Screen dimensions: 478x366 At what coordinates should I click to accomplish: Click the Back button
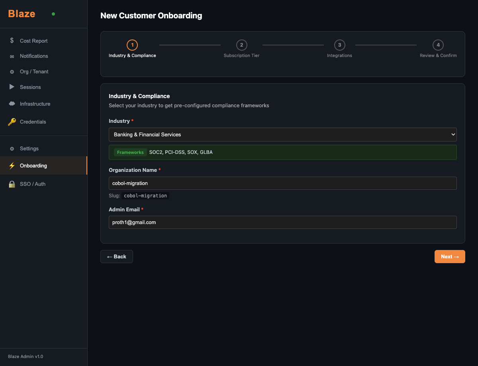(x=116, y=256)
